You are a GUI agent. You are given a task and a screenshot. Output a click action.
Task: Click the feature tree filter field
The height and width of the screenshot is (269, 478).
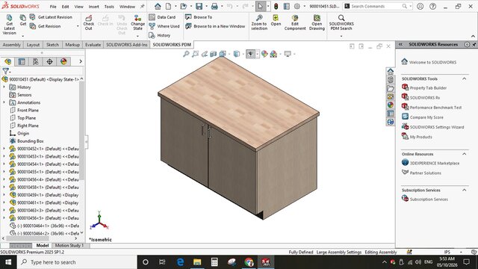click(46, 72)
